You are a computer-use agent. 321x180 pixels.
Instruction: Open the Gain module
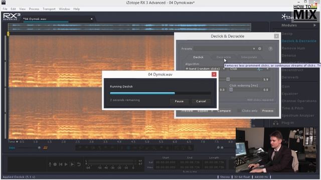(x=285, y=86)
